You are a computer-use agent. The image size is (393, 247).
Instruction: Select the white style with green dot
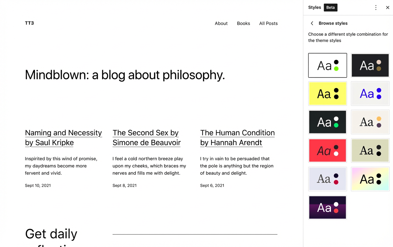(327, 65)
